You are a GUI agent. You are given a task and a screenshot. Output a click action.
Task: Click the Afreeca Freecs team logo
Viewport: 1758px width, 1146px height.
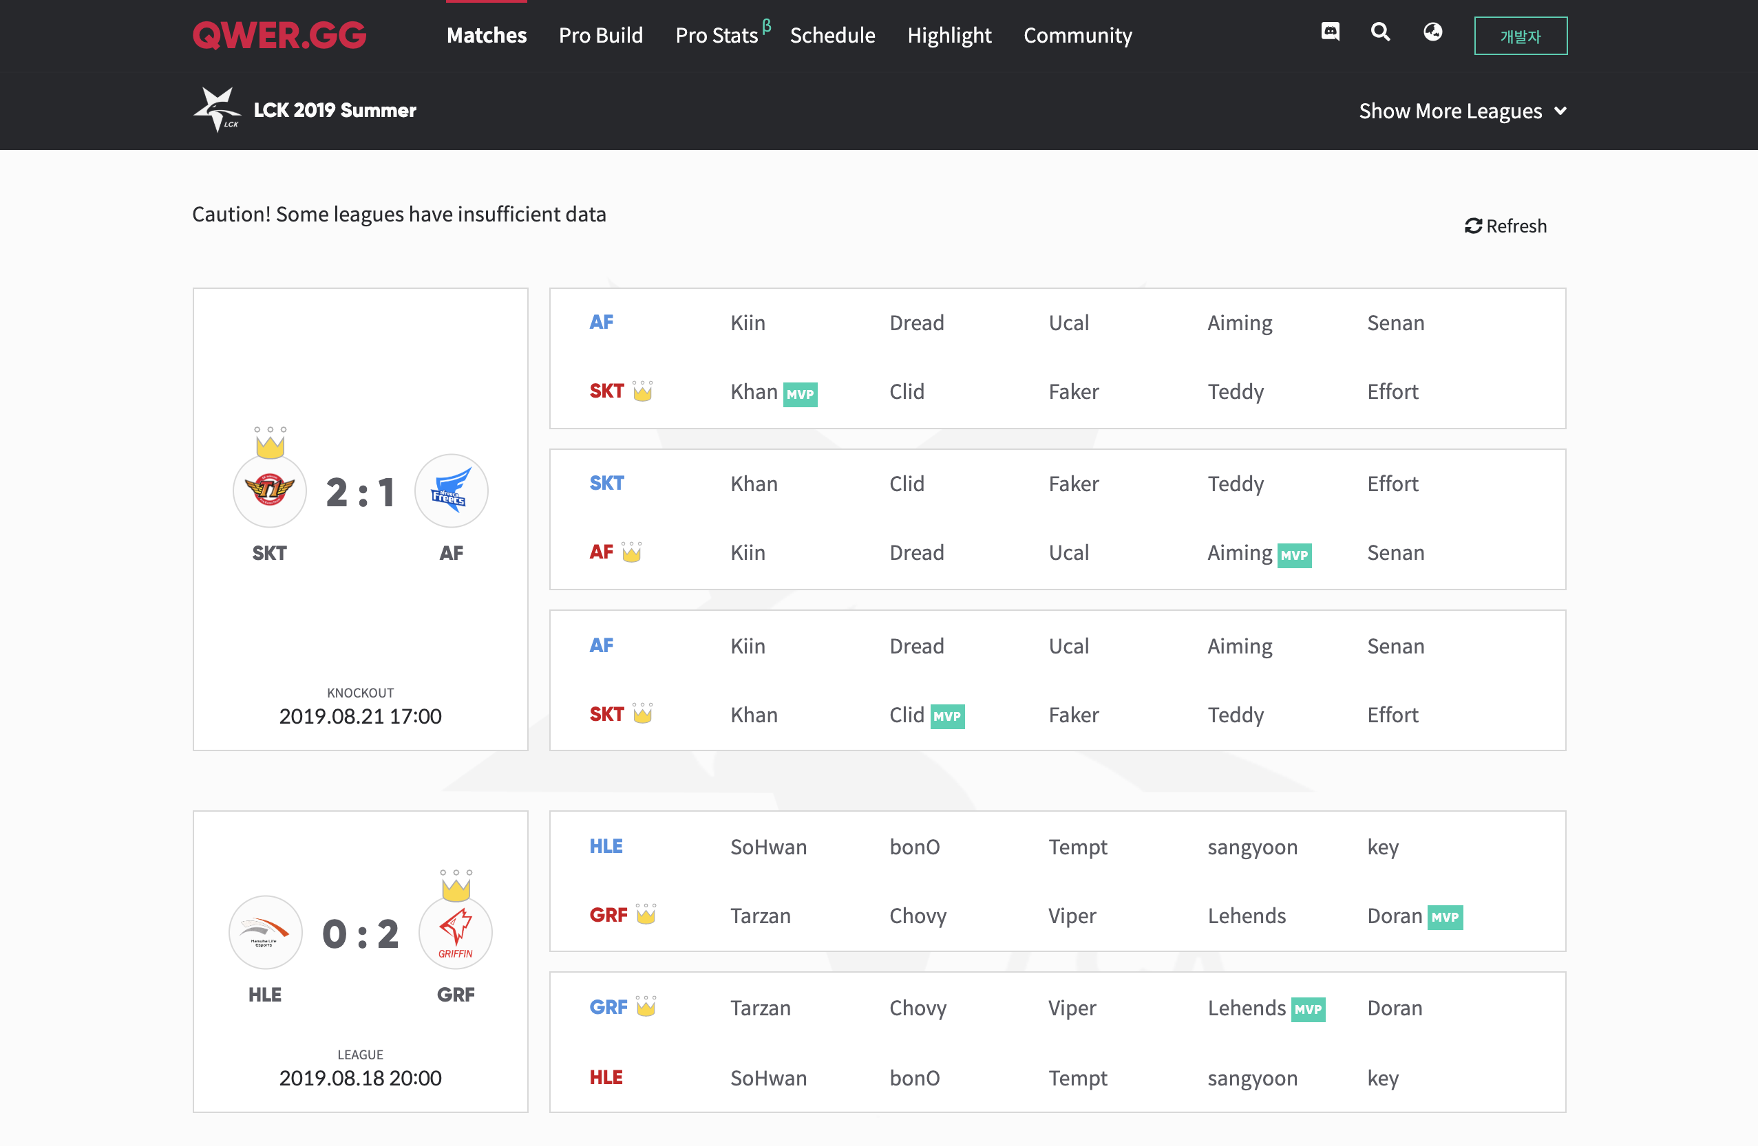tap(451, 490)
